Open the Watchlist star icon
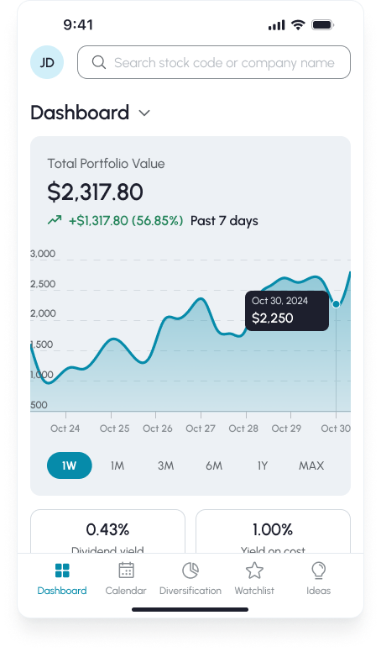This screenshot has height=652, width=381. (x=254, y=570)
